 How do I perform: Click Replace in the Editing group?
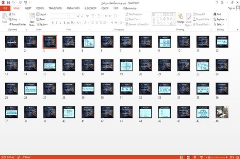pyautogui.click(x=220, y=20)
